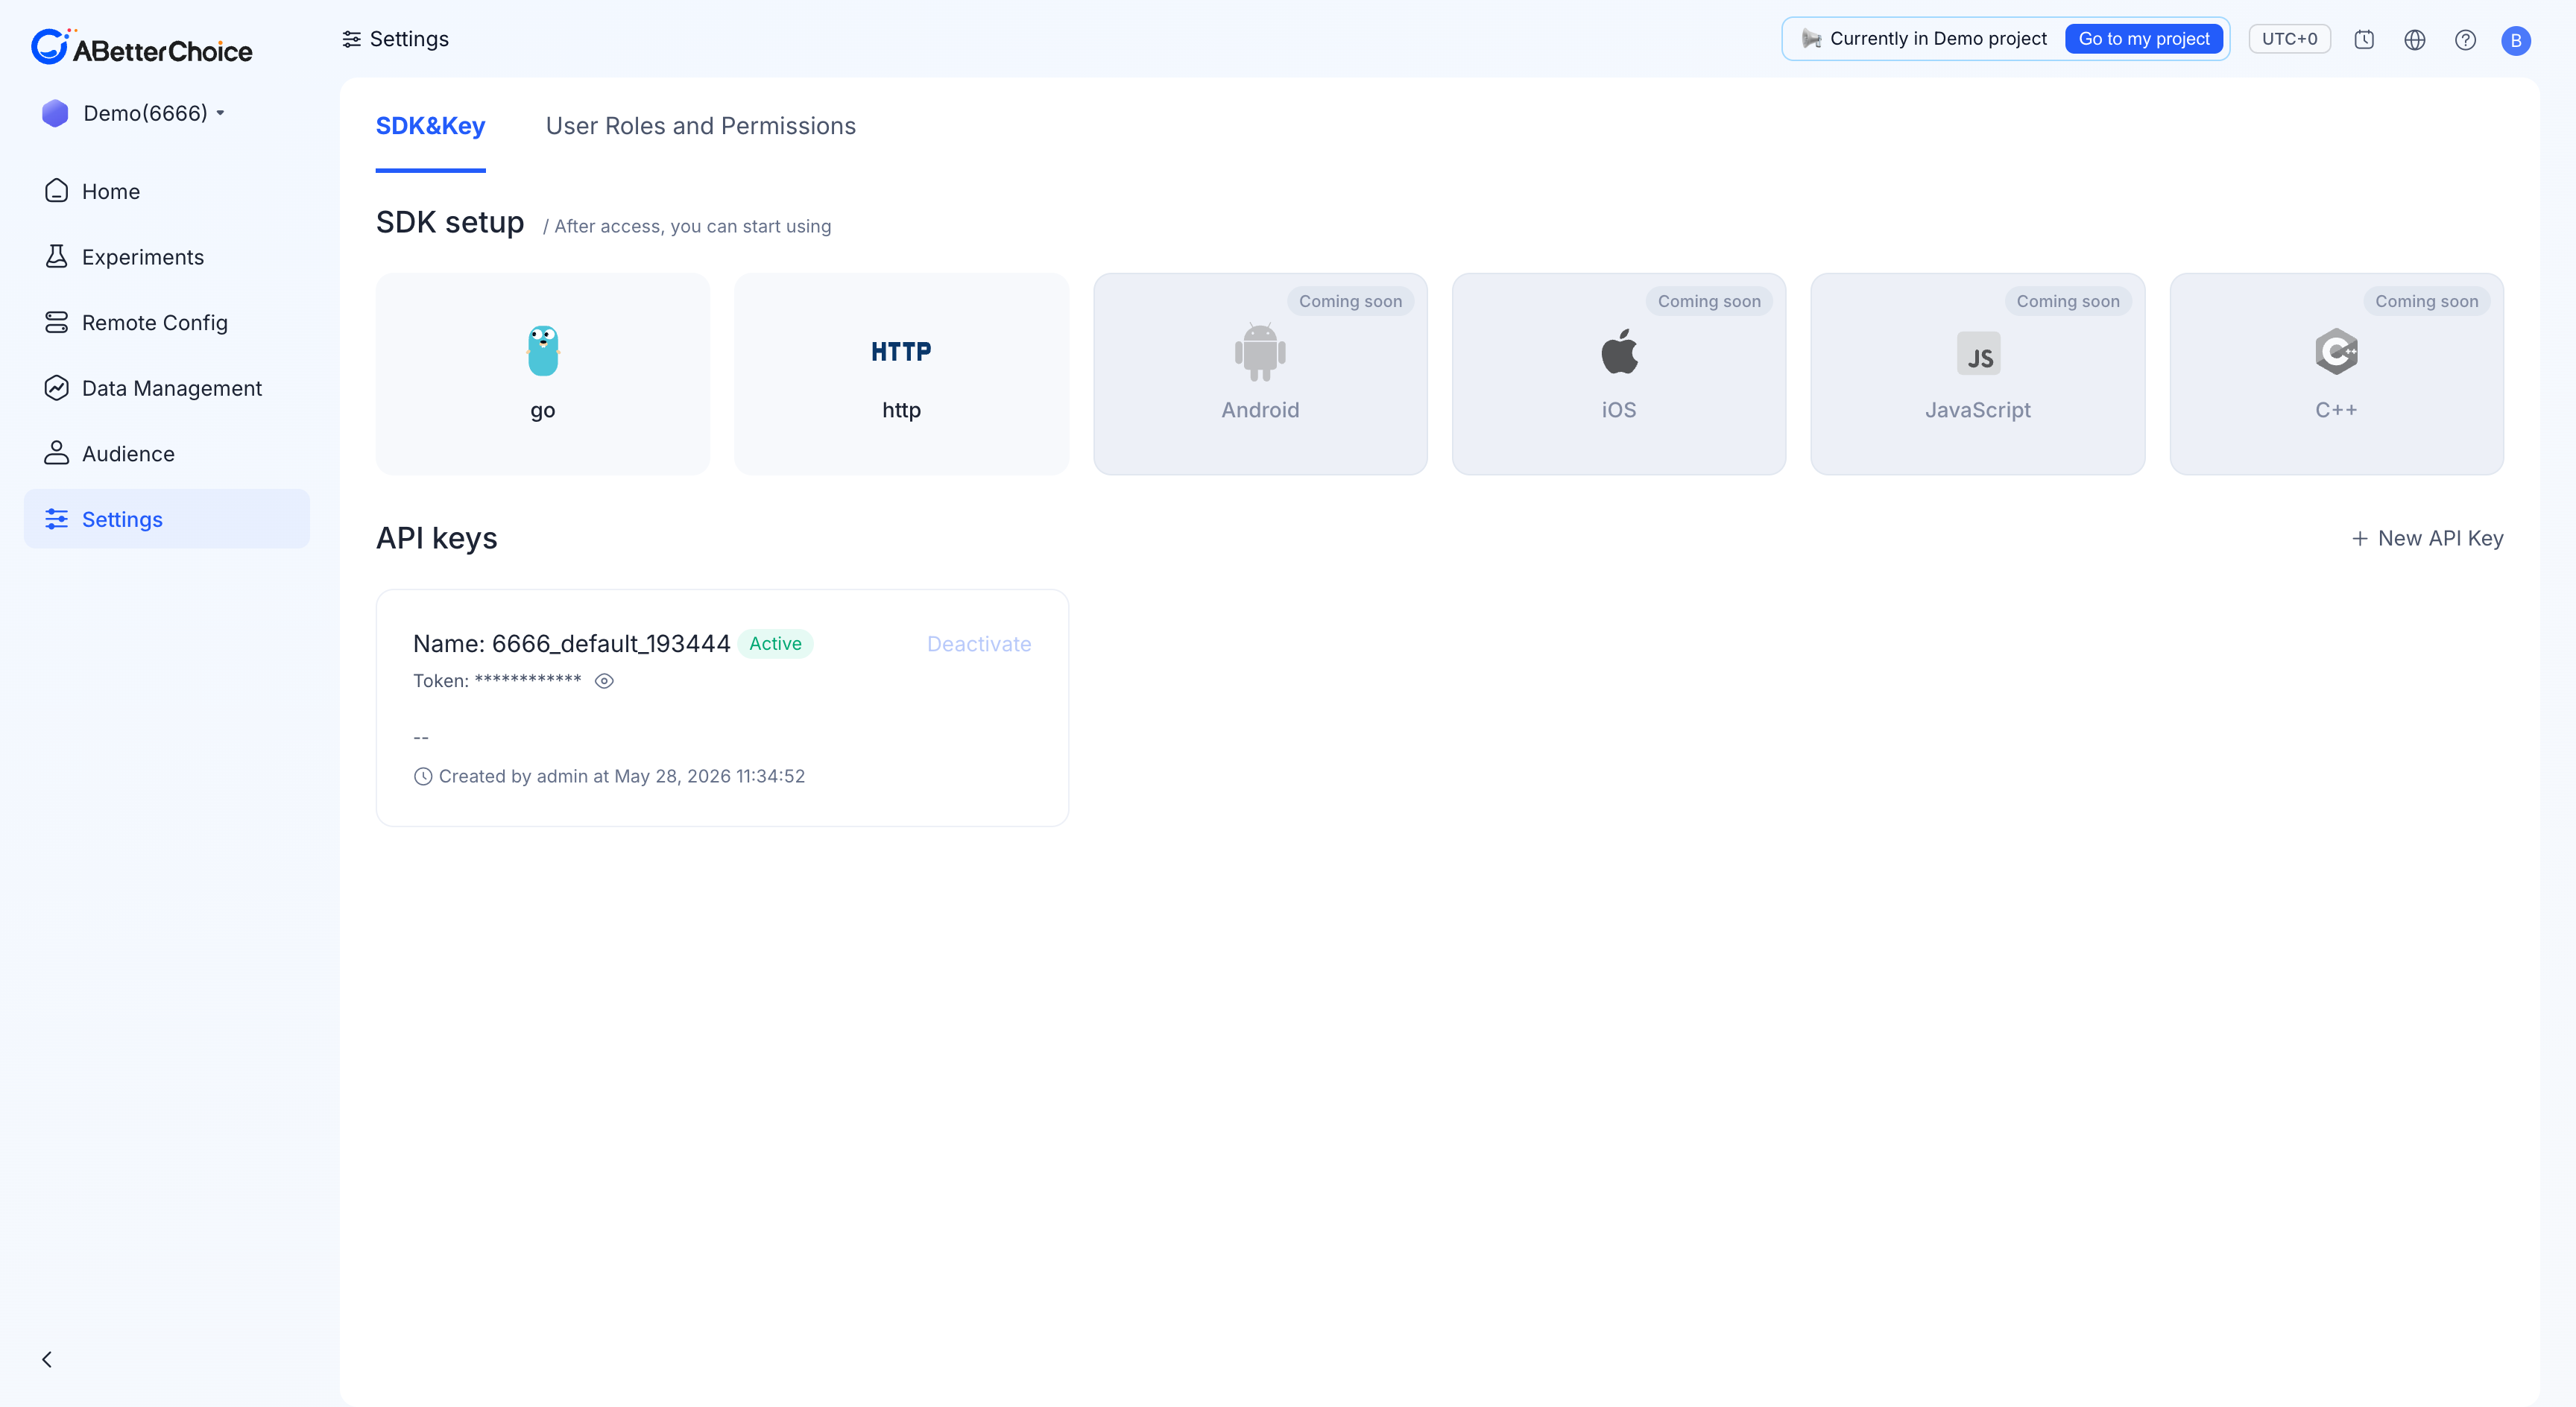Viewport: 2576px width, 1407px height.
Task: Open Remote Config in sidebar
Action: click(167, 322)
